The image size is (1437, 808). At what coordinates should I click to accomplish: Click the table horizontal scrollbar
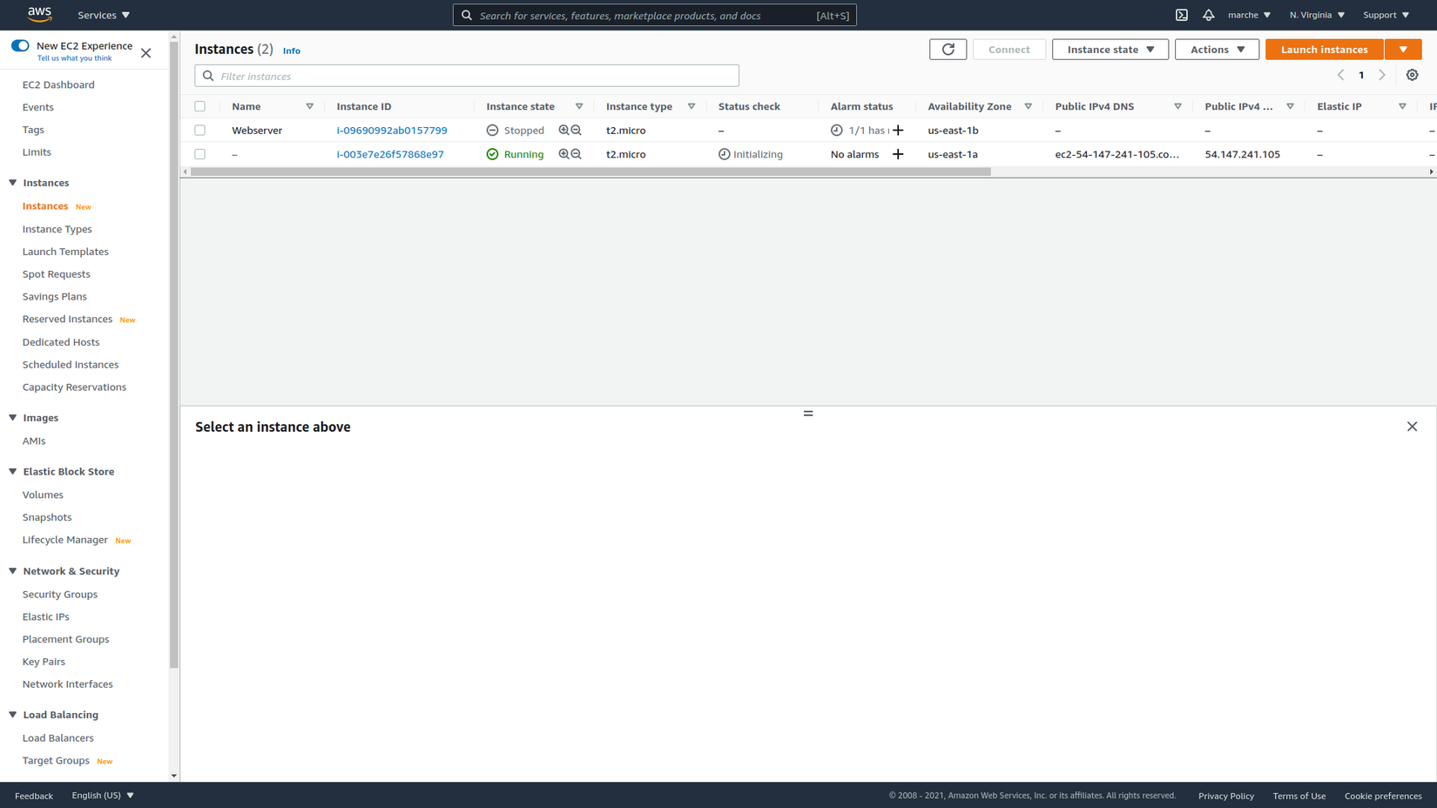pyautogui.click(x=590, y=172)
